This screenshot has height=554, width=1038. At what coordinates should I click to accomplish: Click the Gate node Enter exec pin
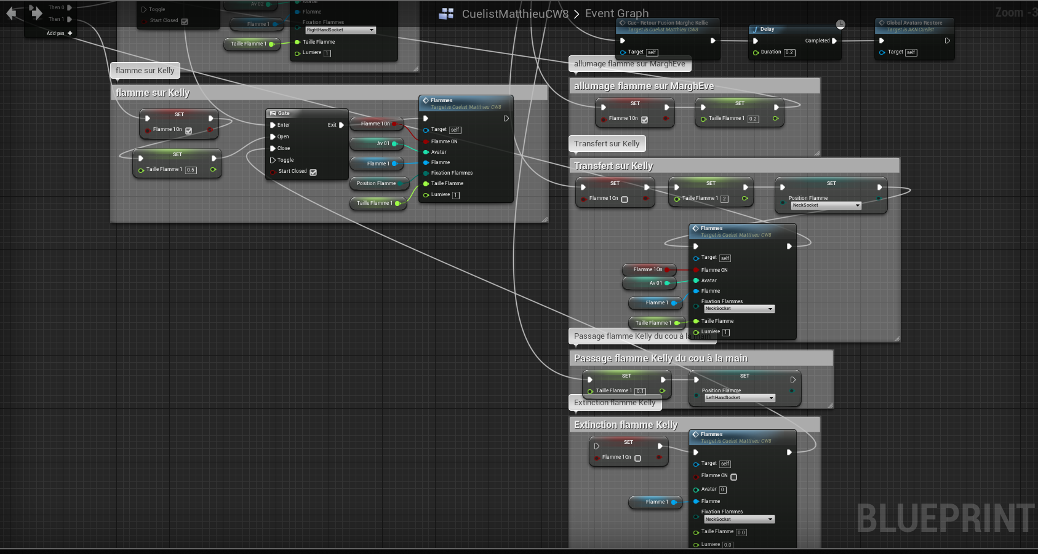pos(273,125)
